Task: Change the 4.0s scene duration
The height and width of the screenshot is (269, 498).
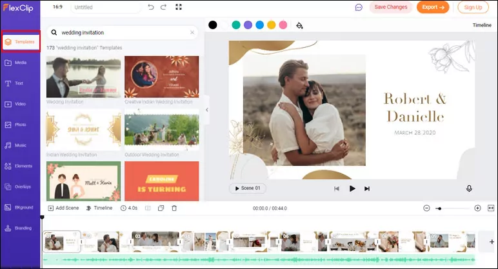Action: click(x=129, y=208)
